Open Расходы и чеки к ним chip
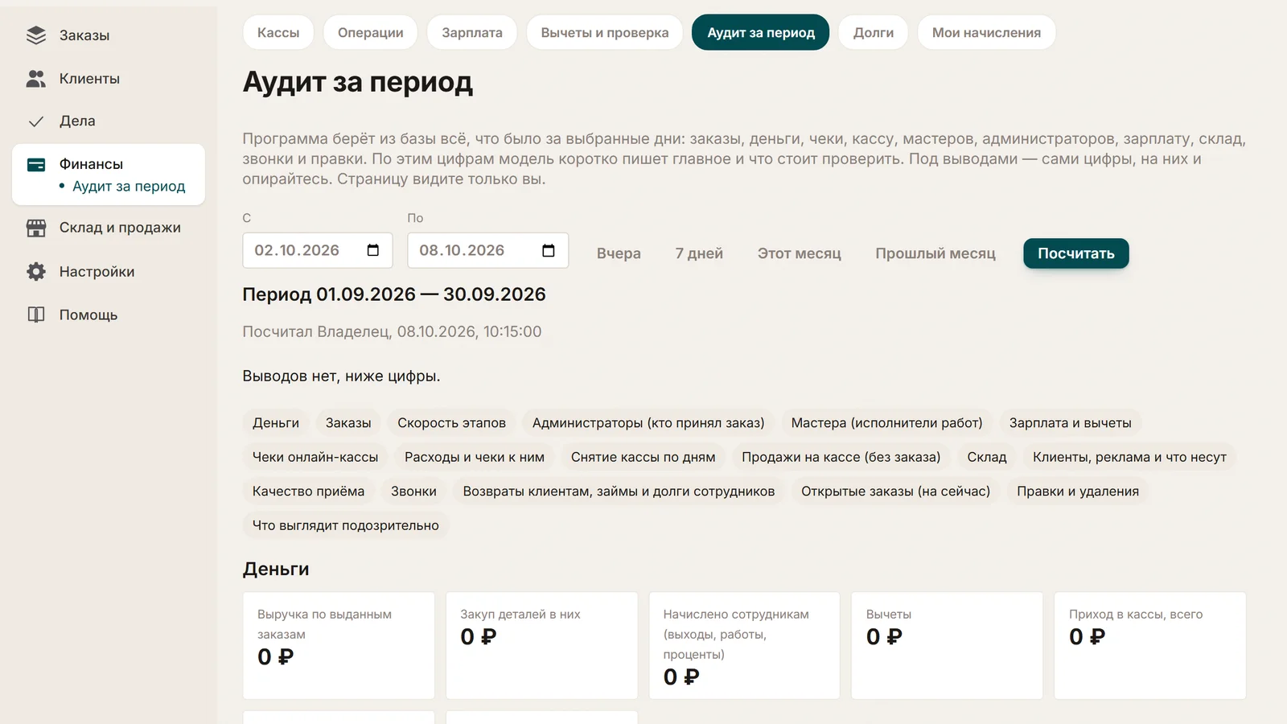This screenshot has height=724, width=1287. click(x=475, y=457)
